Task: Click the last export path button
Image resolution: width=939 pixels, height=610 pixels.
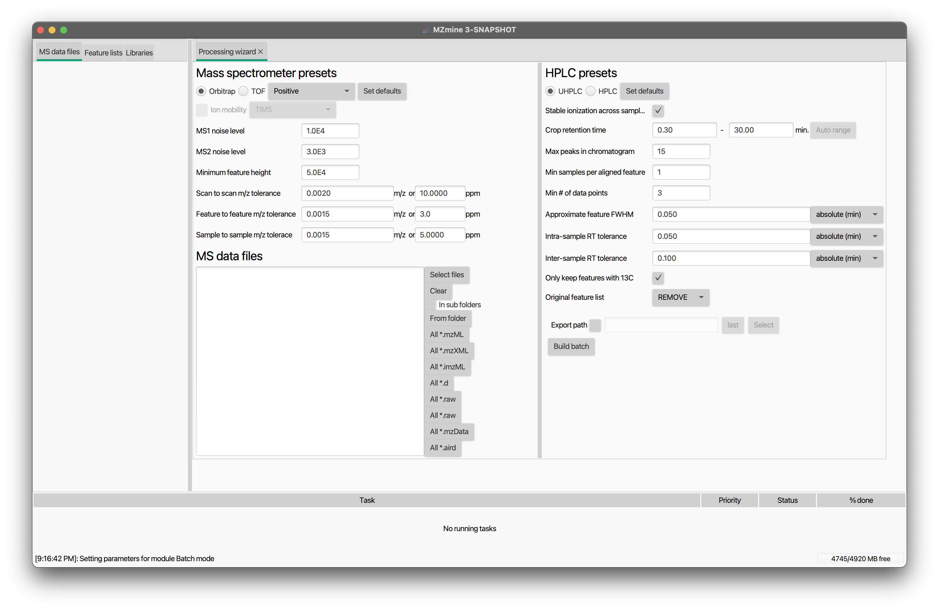Action: click(733, 325)
